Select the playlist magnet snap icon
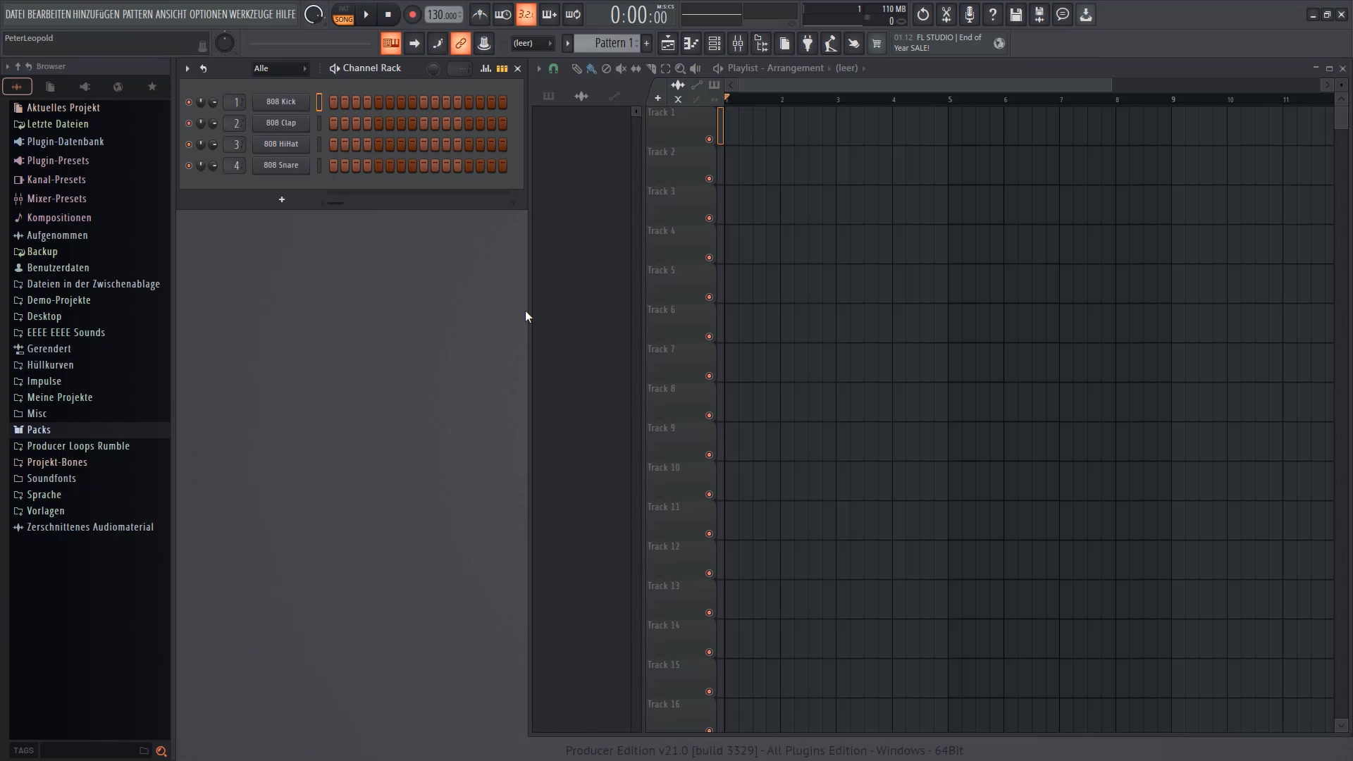 click(553, 68)
